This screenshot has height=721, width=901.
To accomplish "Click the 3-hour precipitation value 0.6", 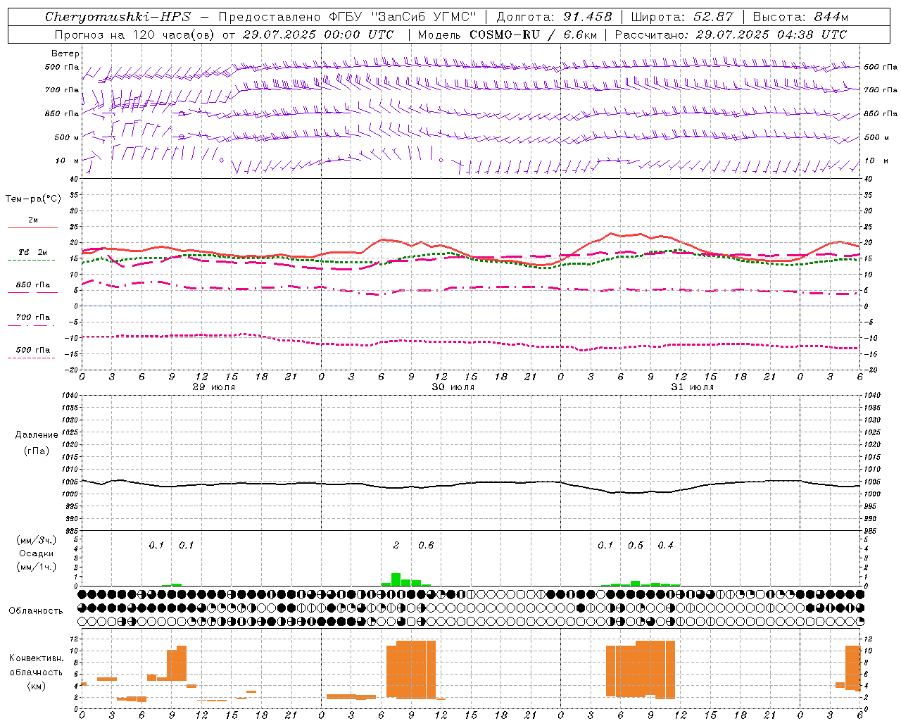I will click(426, 545).
